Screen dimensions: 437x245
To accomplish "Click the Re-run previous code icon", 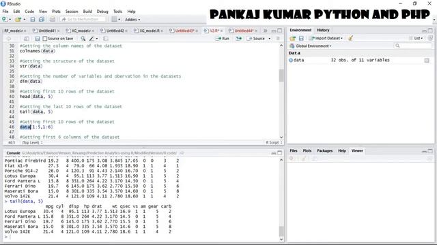I will coord(239,39).
